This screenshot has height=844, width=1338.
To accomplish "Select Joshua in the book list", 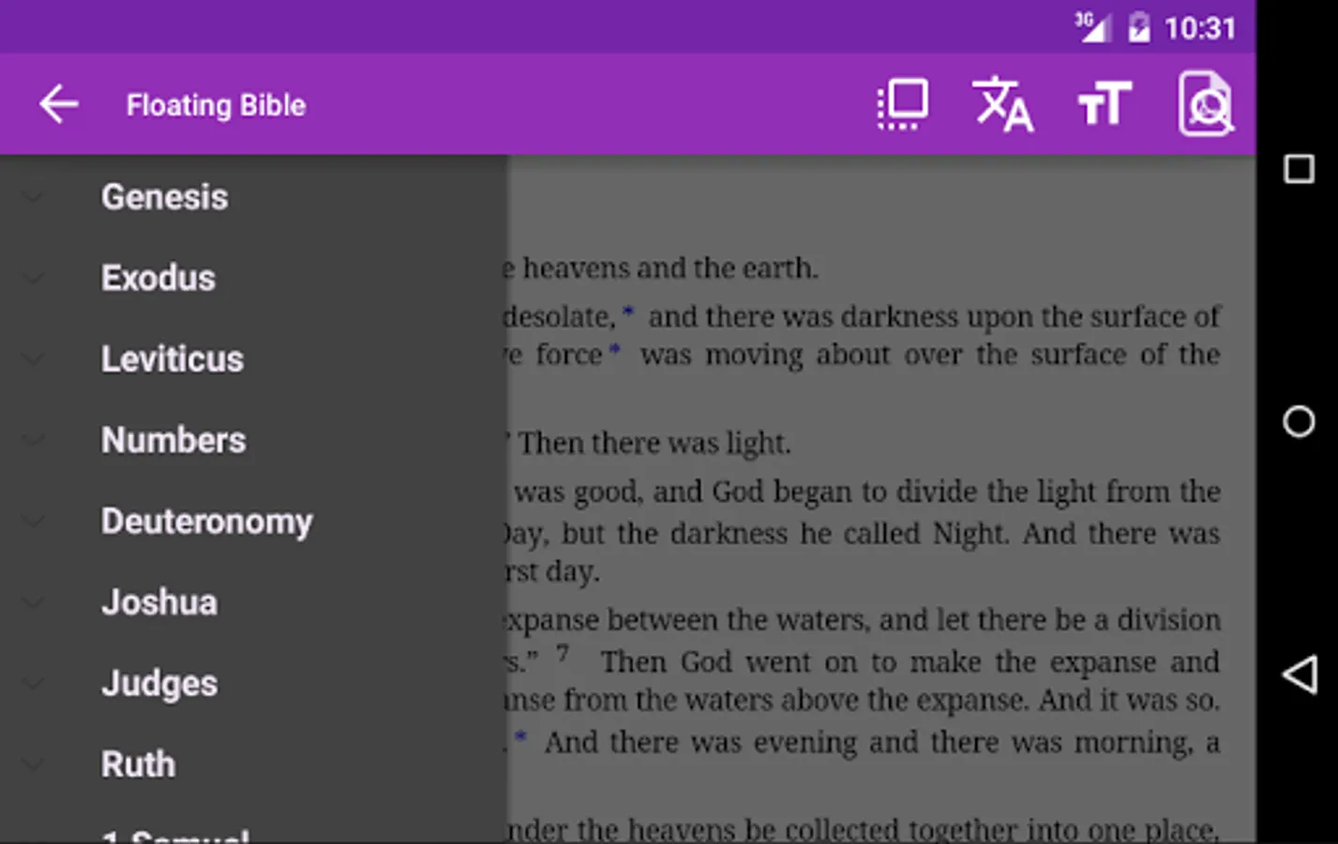I will click(x=159, y=603).
